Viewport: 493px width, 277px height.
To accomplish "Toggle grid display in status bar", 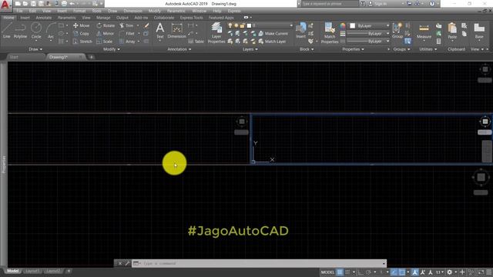I will point(340,272).
